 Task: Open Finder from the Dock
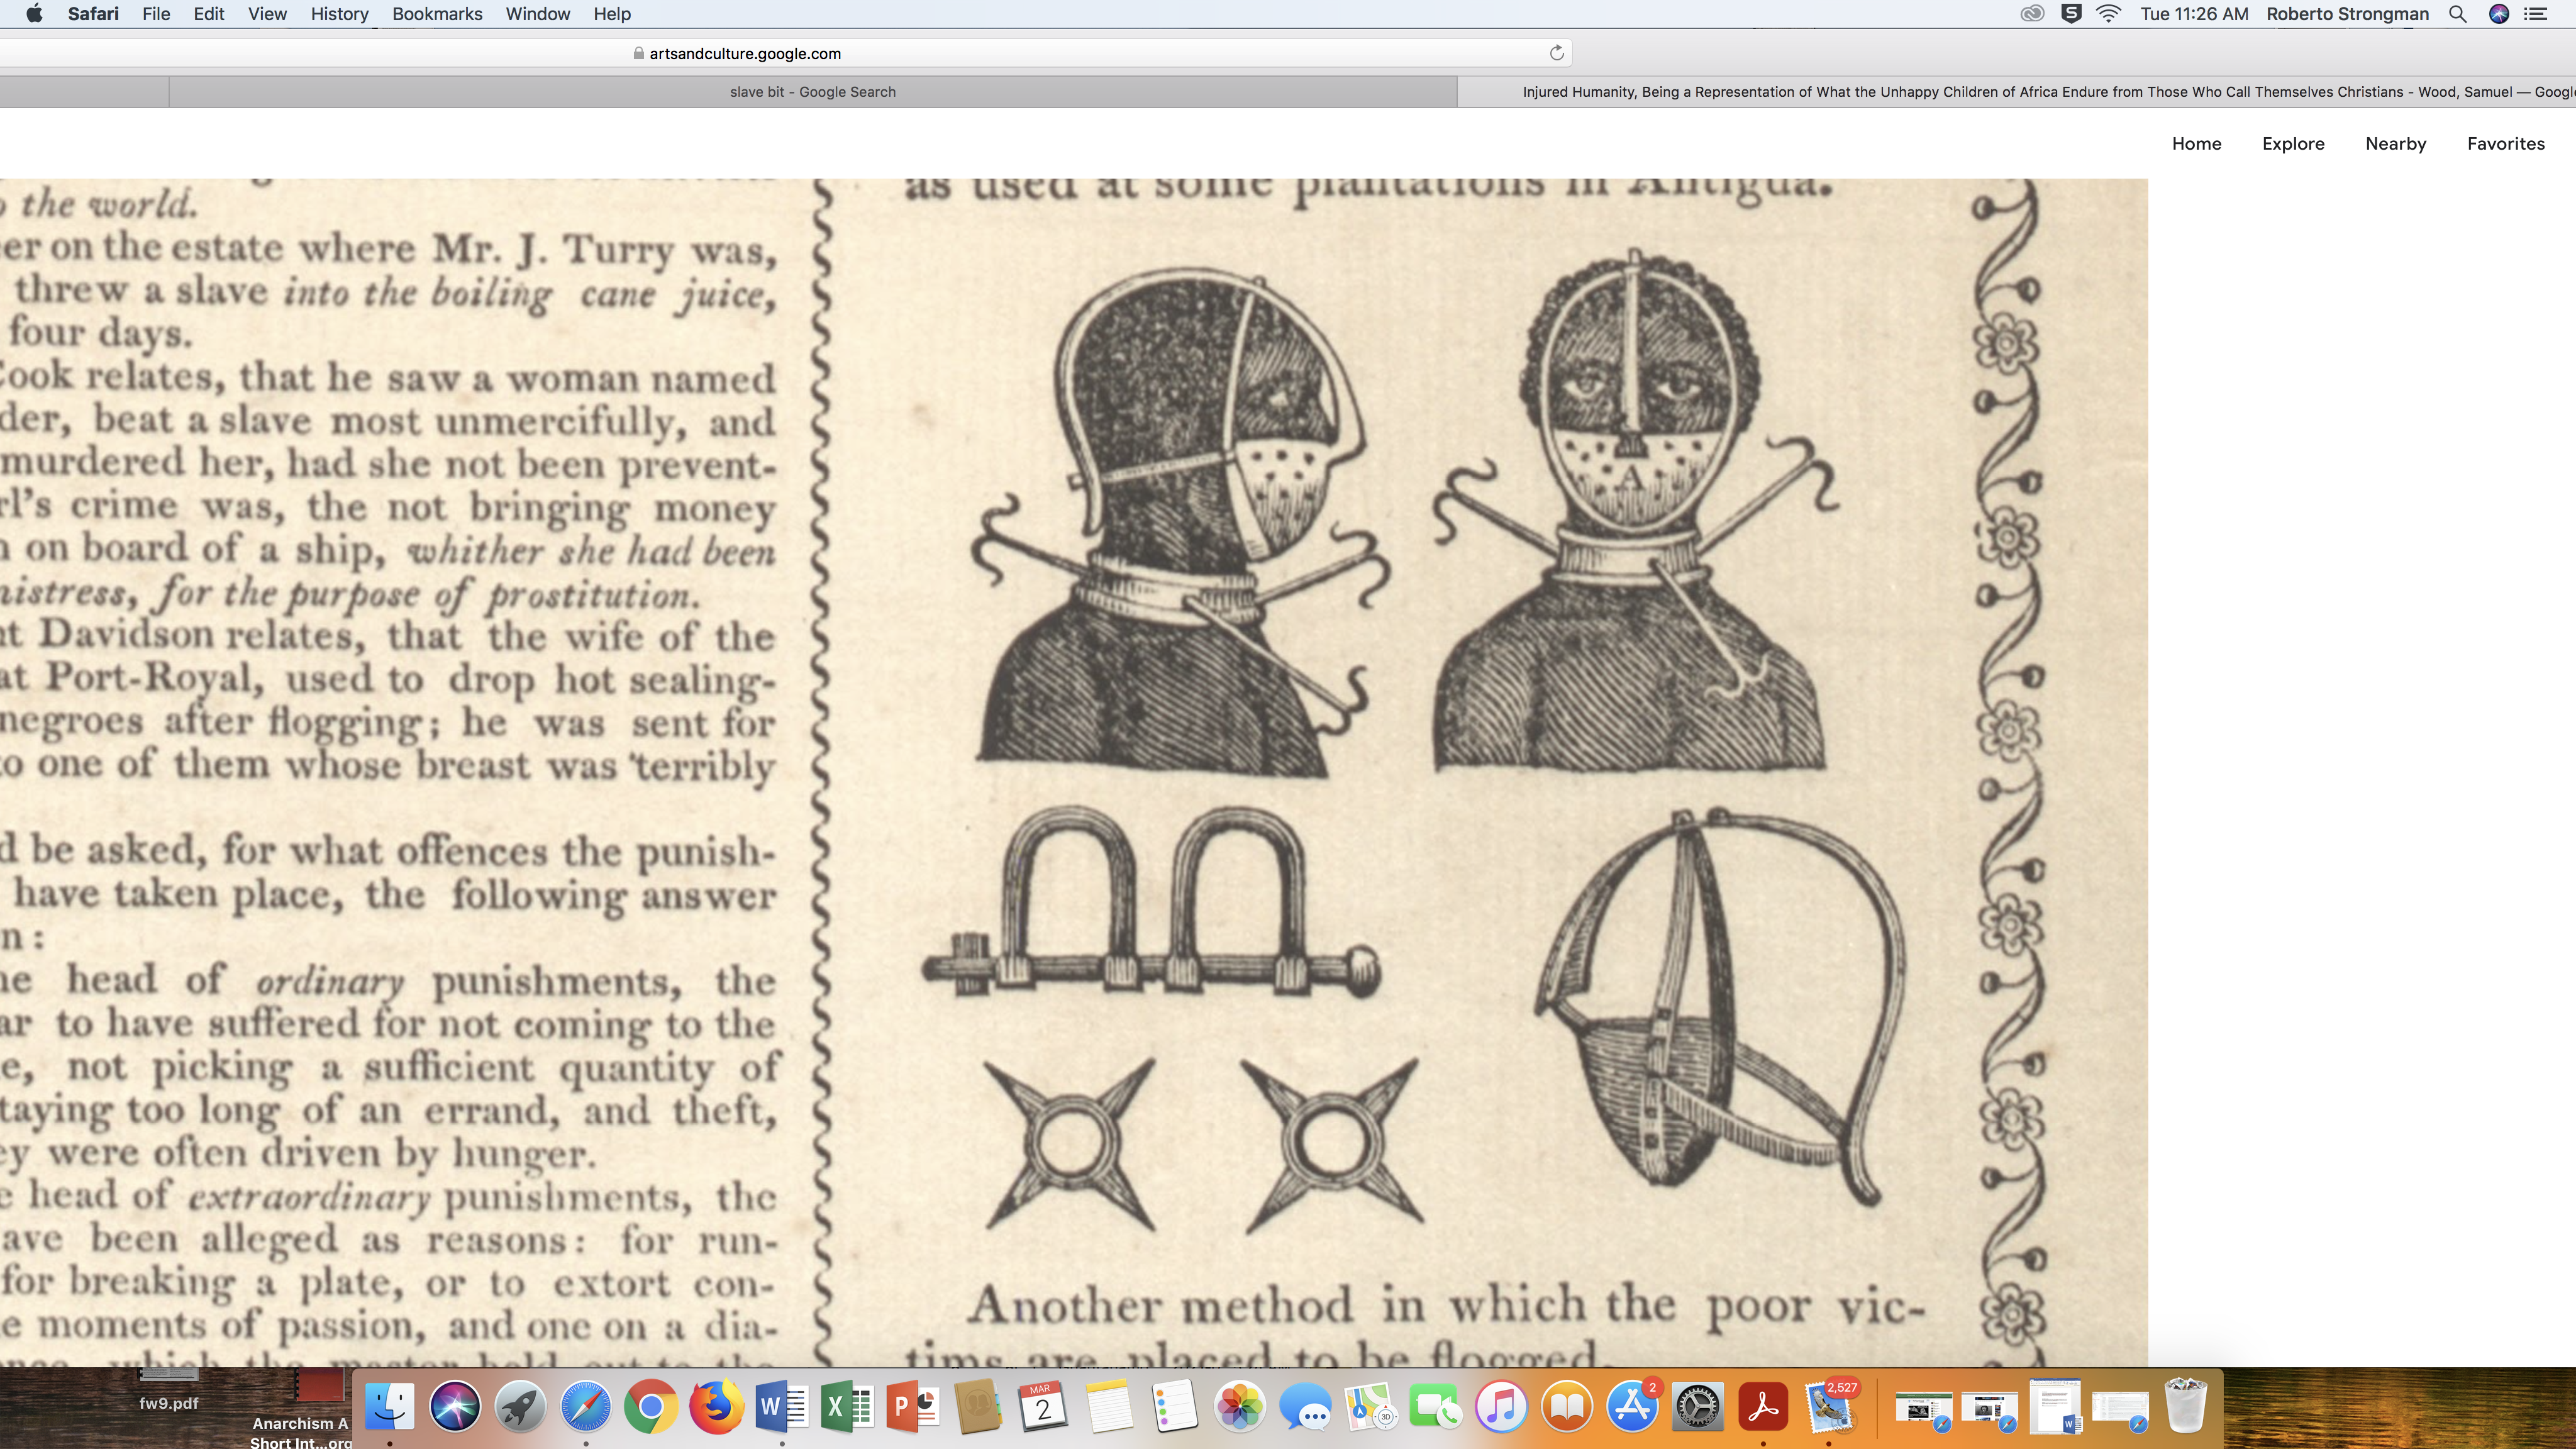tap(389, 1406)
